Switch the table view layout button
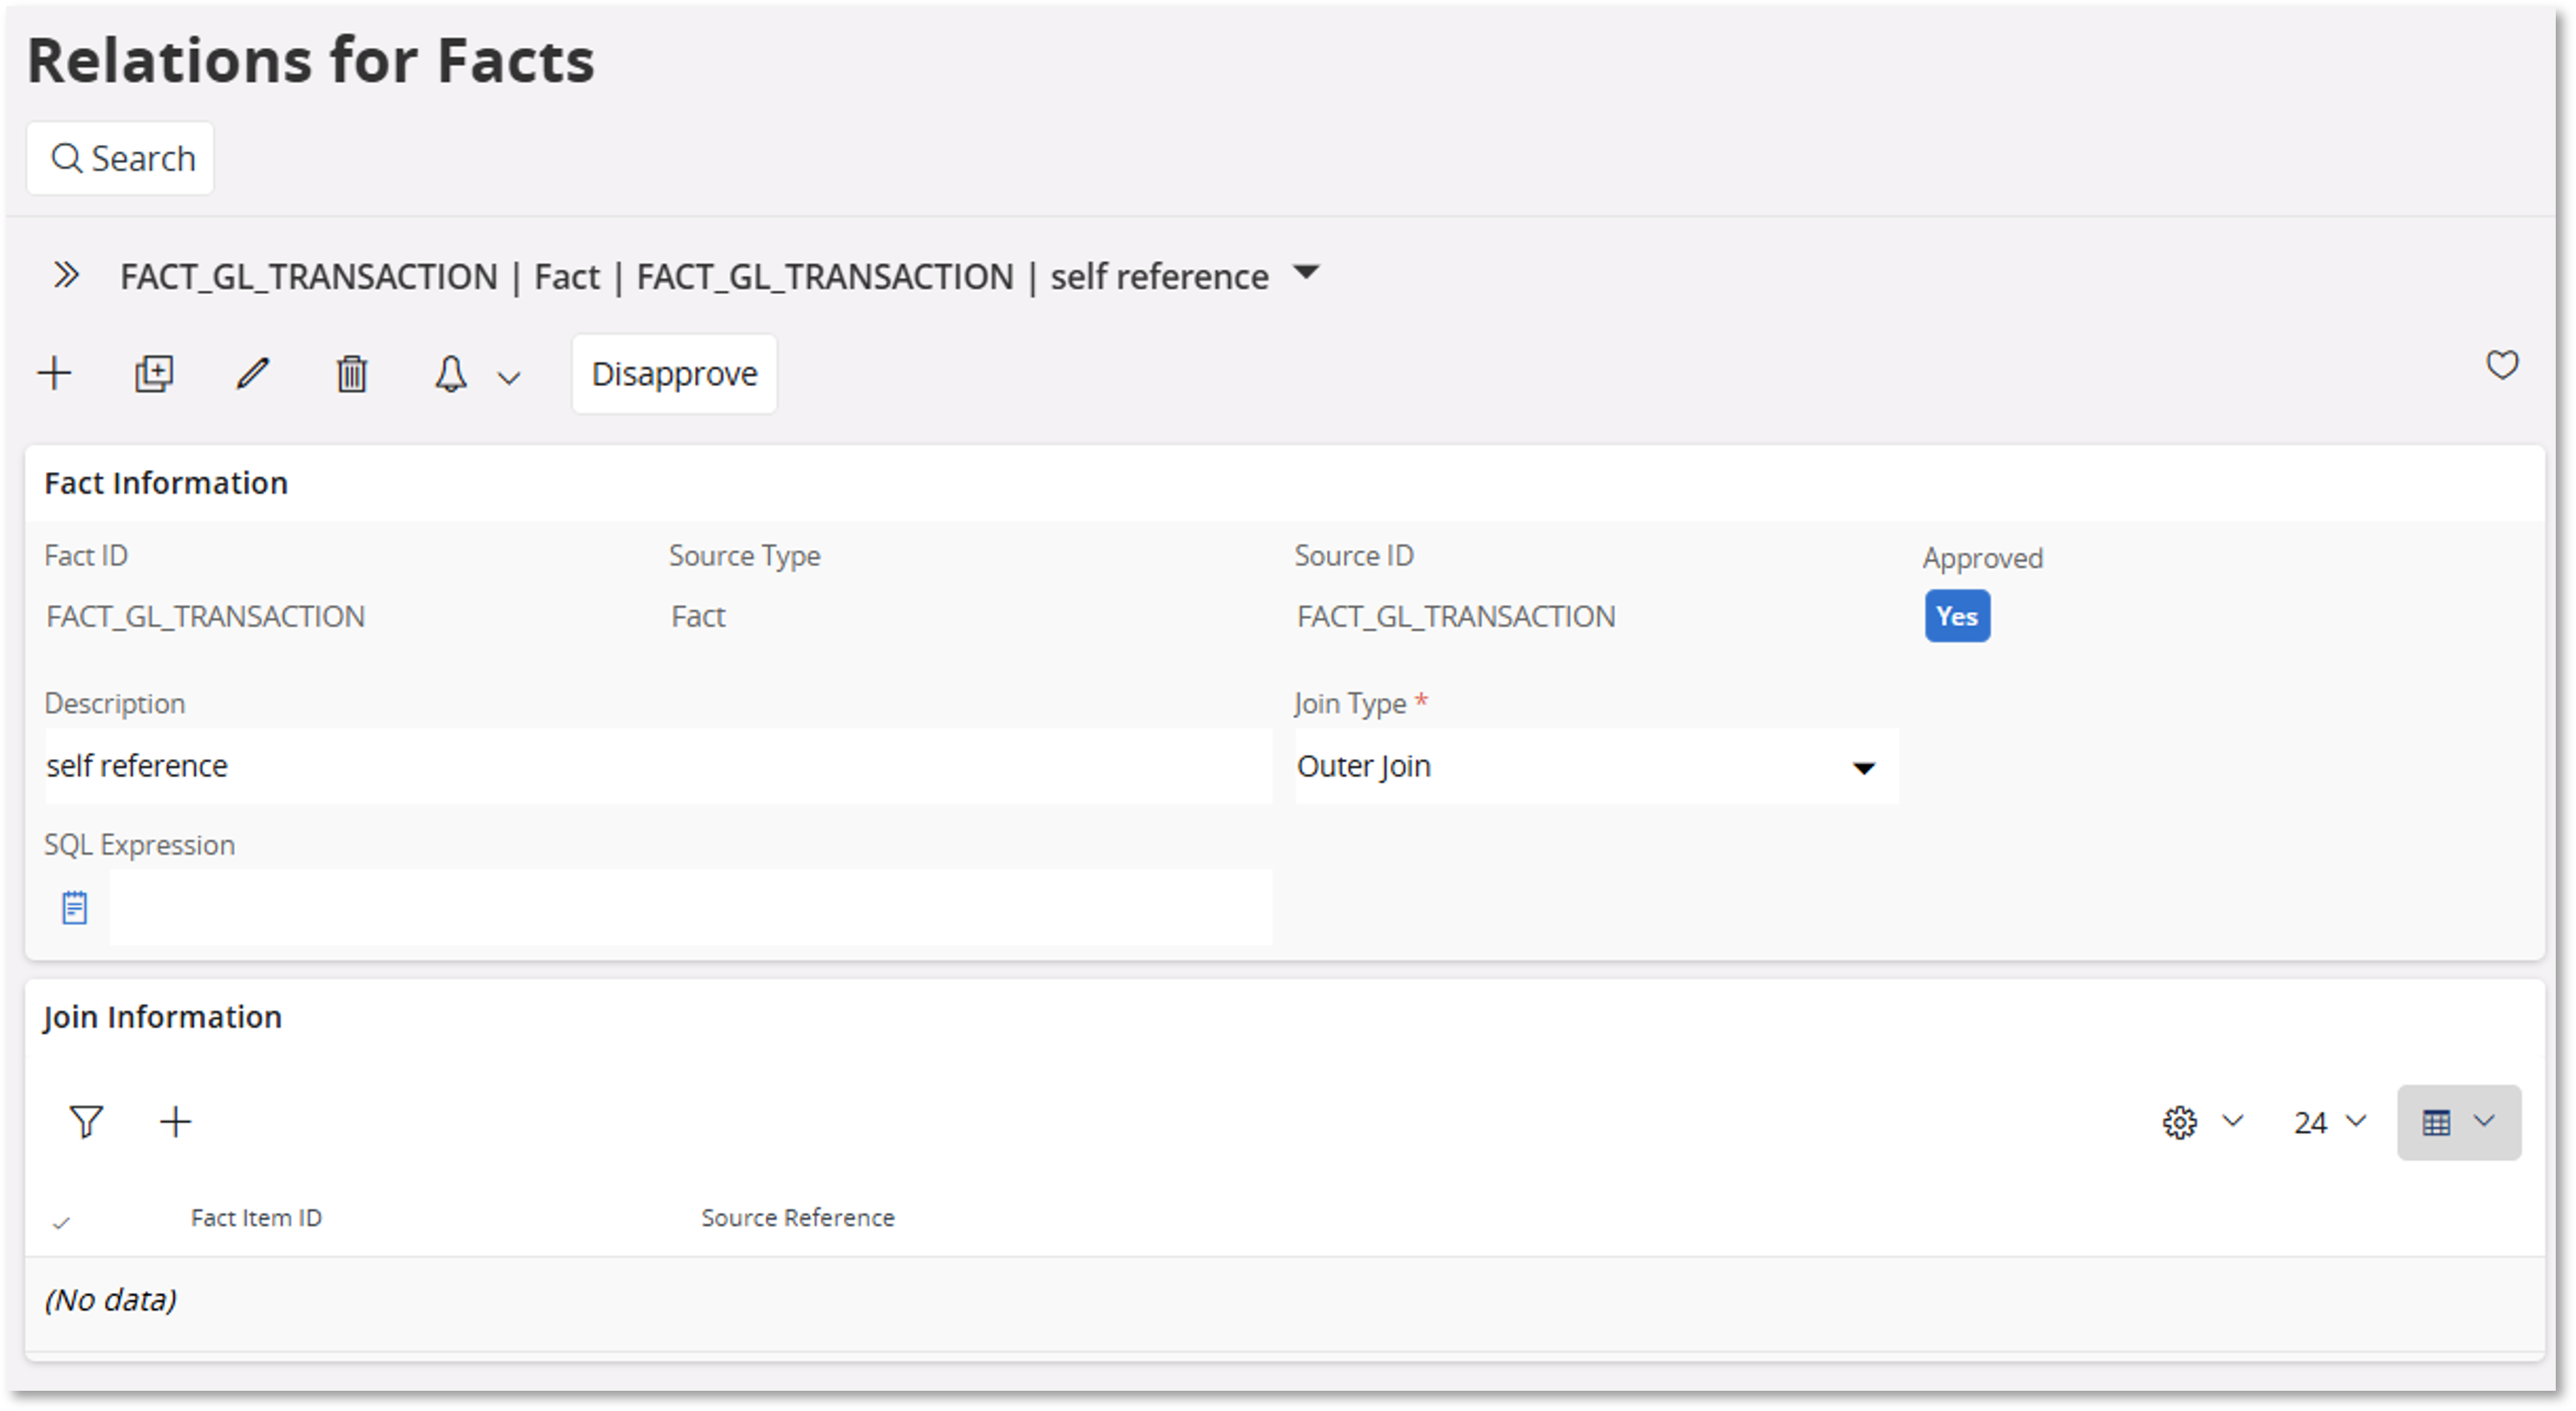2576x1411 pixels. point(2459,1122)
